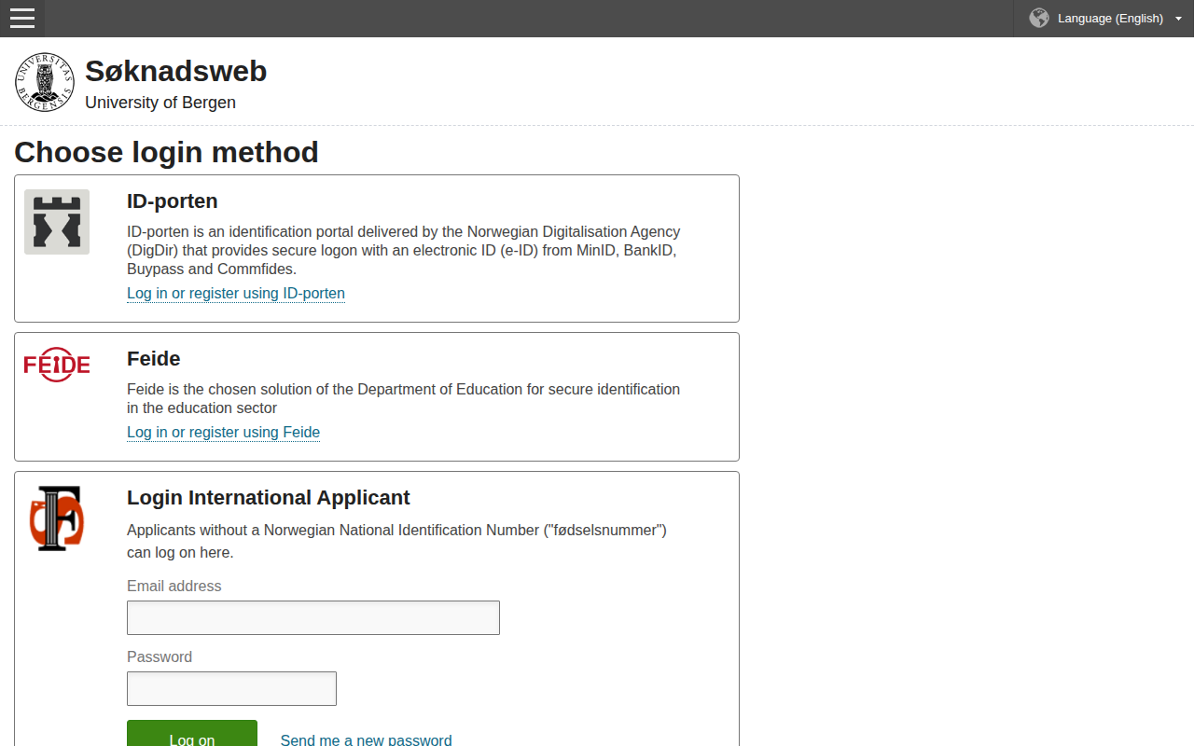Click the red Feide logo
Screen dimensions: 1194x746
tap(57, 365)
